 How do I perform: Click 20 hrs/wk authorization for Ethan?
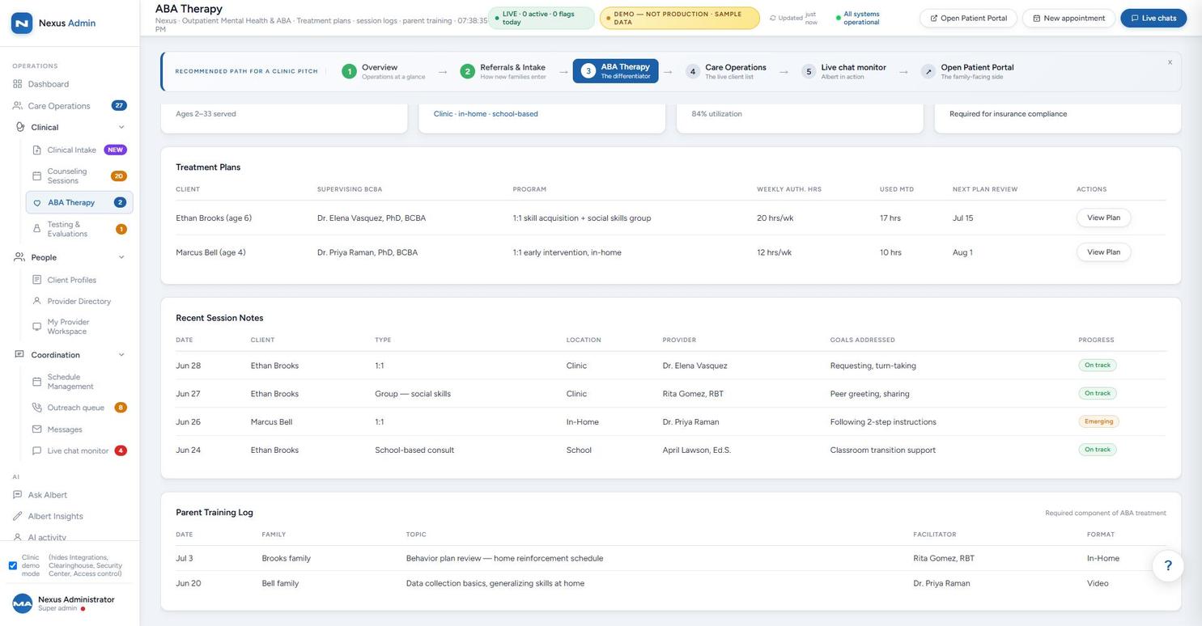coord(775,218)
